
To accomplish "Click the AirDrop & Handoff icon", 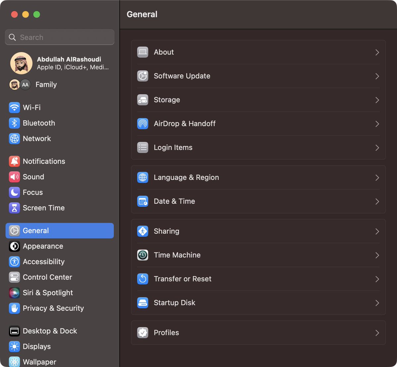I will pyautogui.click(x=143, y=124).
